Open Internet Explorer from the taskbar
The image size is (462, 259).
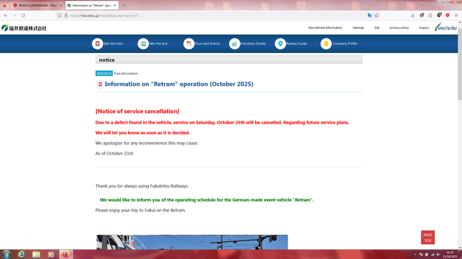tap(21, 254)
